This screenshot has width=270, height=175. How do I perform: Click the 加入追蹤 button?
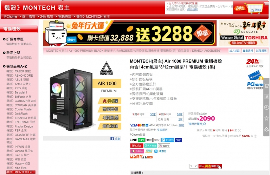[234, 51]
